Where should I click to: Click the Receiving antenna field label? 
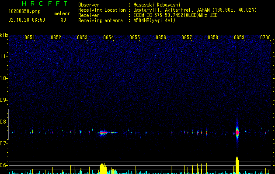(101, 20)
